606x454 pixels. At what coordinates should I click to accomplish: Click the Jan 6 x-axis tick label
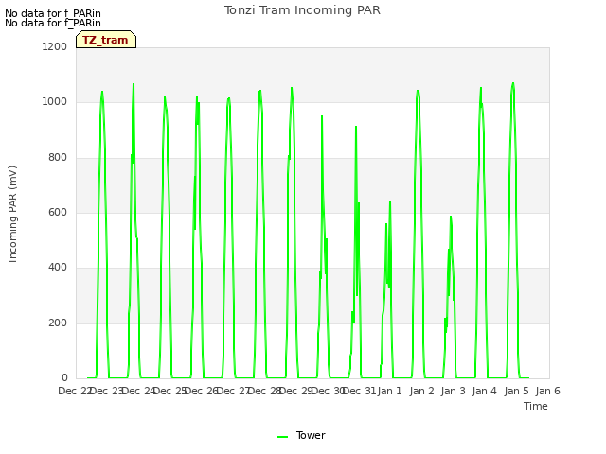547,391
